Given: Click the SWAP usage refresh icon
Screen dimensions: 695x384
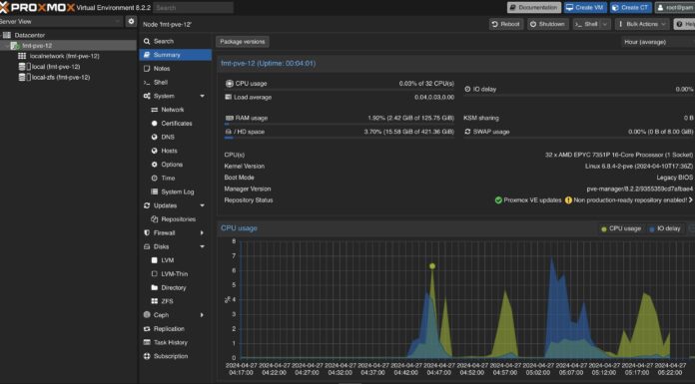Looking at the screenshot, I should point(467,132).
